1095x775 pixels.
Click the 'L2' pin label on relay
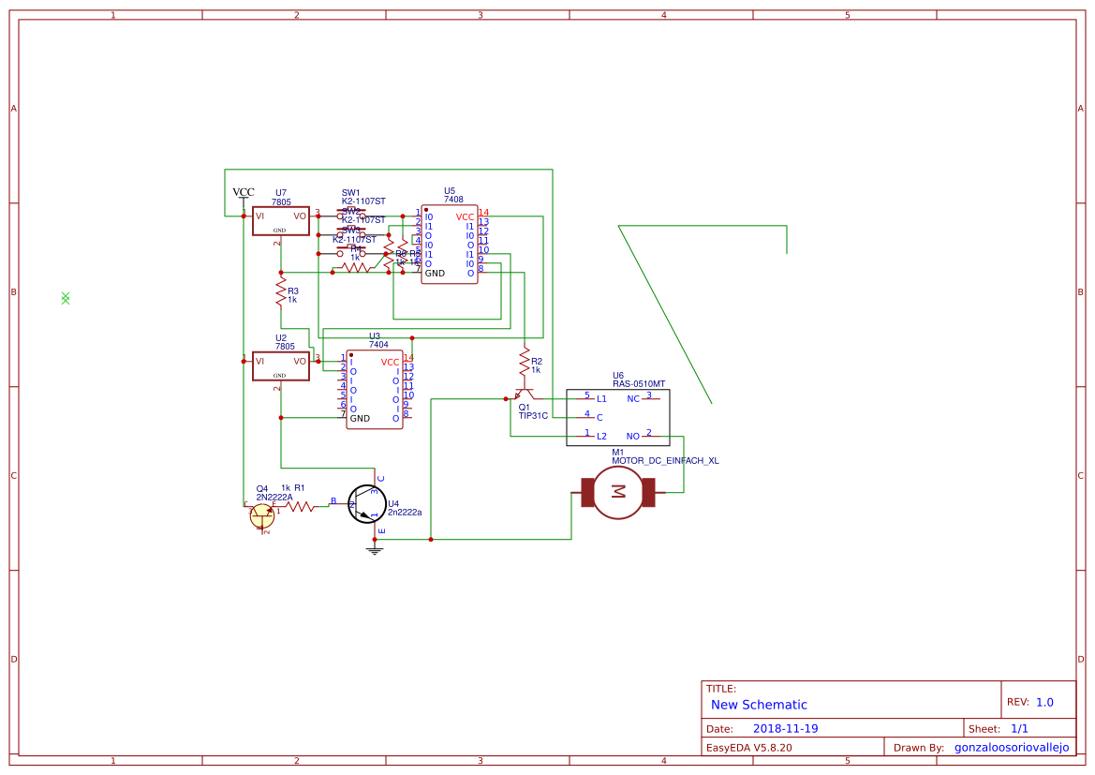pos(601,436)
